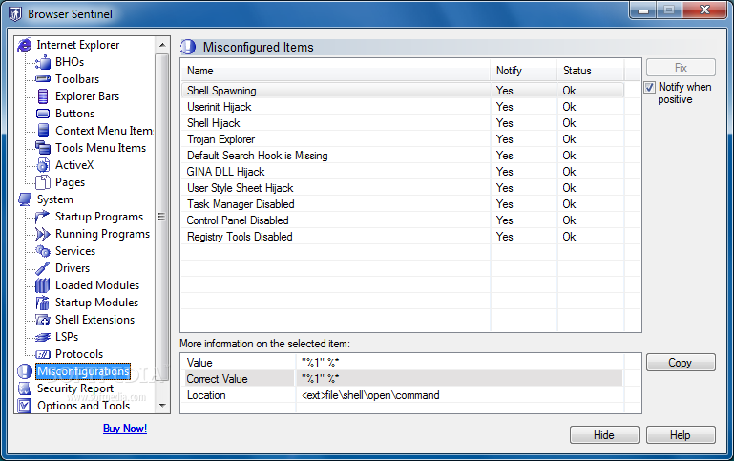The image size is (734, 461).
Task: Click the Explorer Bars icon
Action: [43, 96]
